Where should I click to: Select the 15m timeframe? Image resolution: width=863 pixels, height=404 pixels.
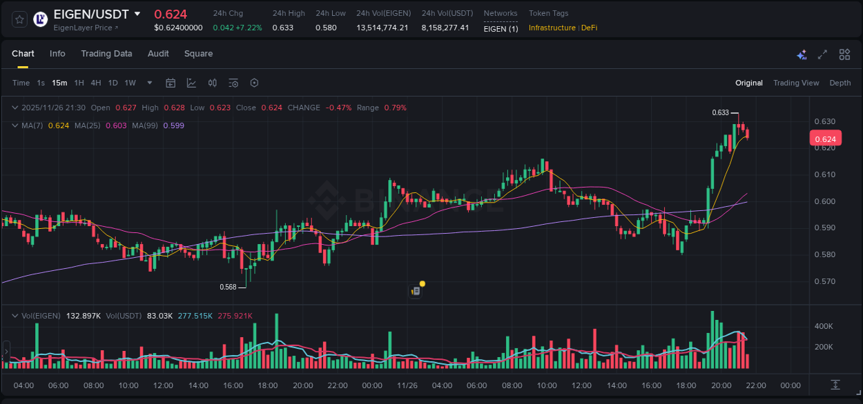[x=59, y=83]
